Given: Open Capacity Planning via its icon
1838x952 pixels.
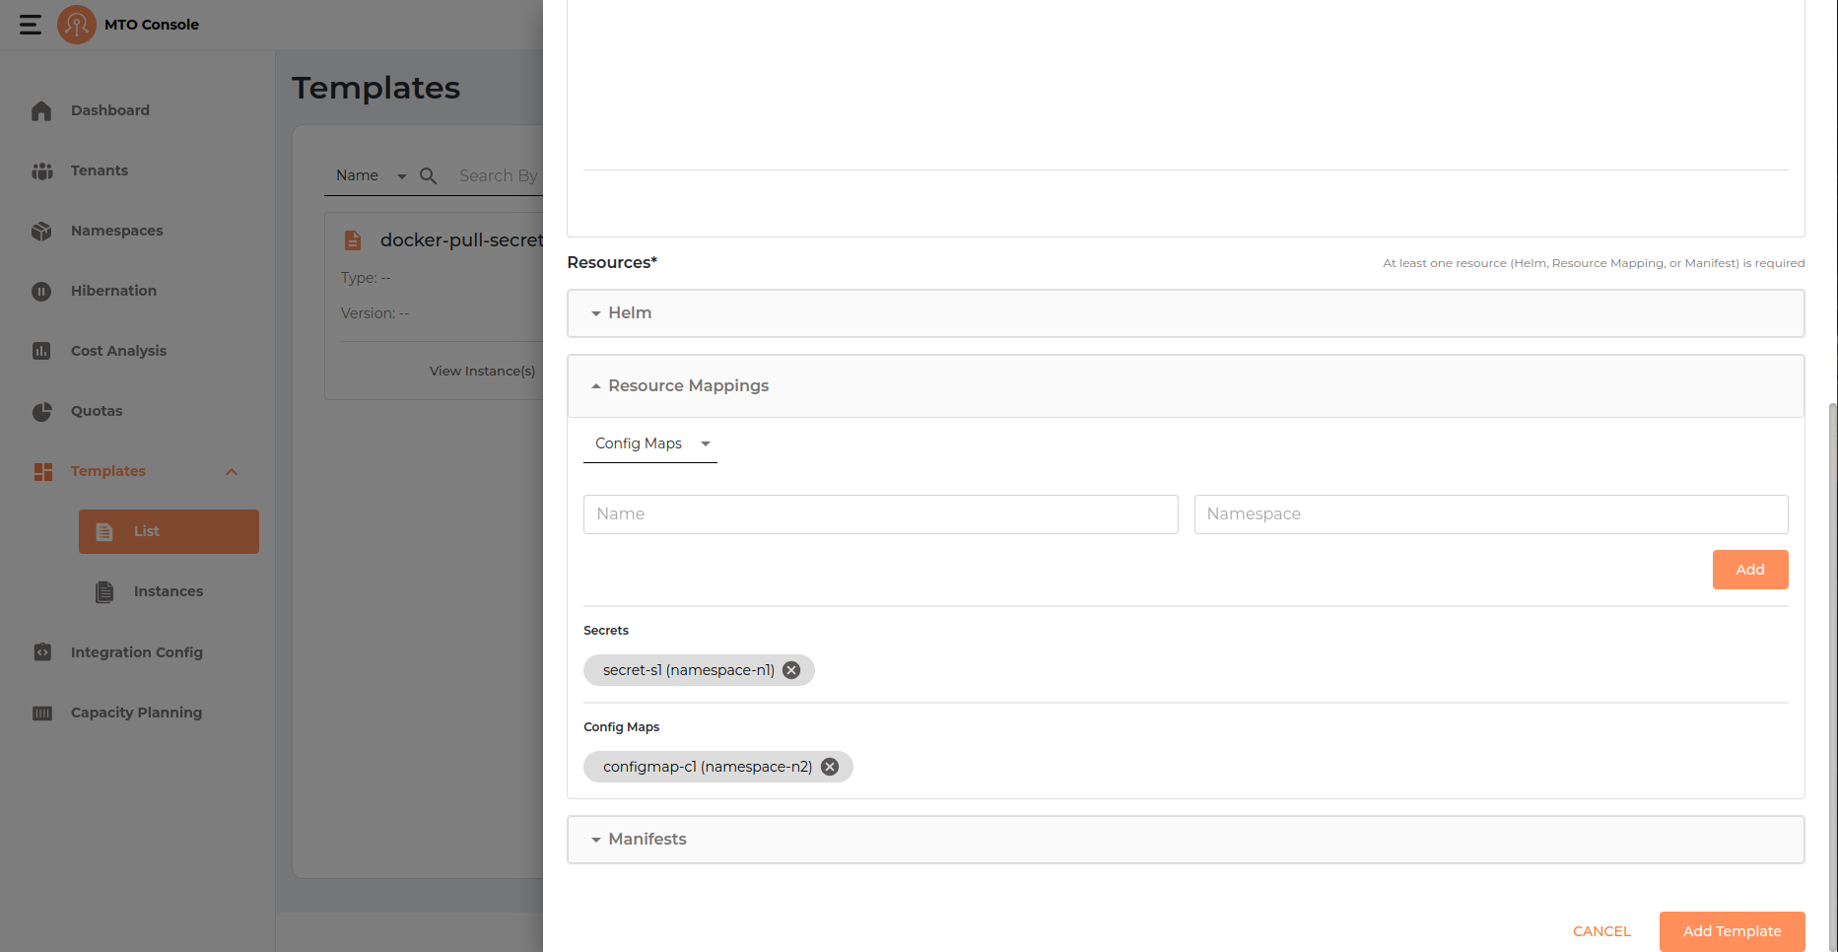Looking at the screenshot, I should (42, 712).
